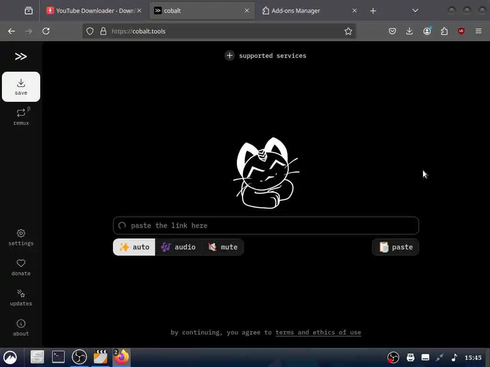Open Firefox View recent browsing icon
490x367 pixels.
(28, 11)
